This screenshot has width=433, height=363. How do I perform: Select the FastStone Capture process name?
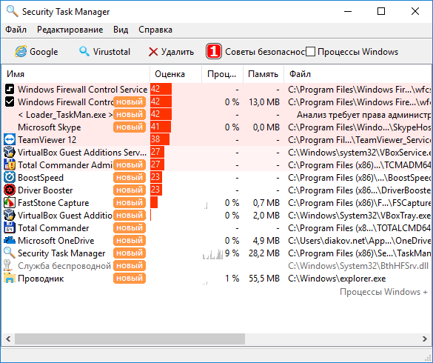[53, 203]
